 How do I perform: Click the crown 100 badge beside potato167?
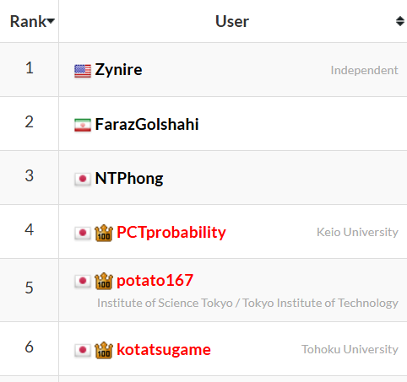[x=104, y=281]
